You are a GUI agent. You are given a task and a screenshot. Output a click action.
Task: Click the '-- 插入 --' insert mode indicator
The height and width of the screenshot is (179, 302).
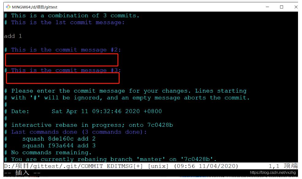[x=22, y=173]
